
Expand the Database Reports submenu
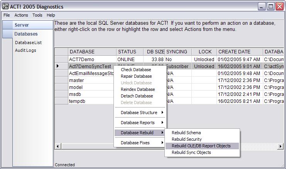pyautogui.click(x=140, y=123)
